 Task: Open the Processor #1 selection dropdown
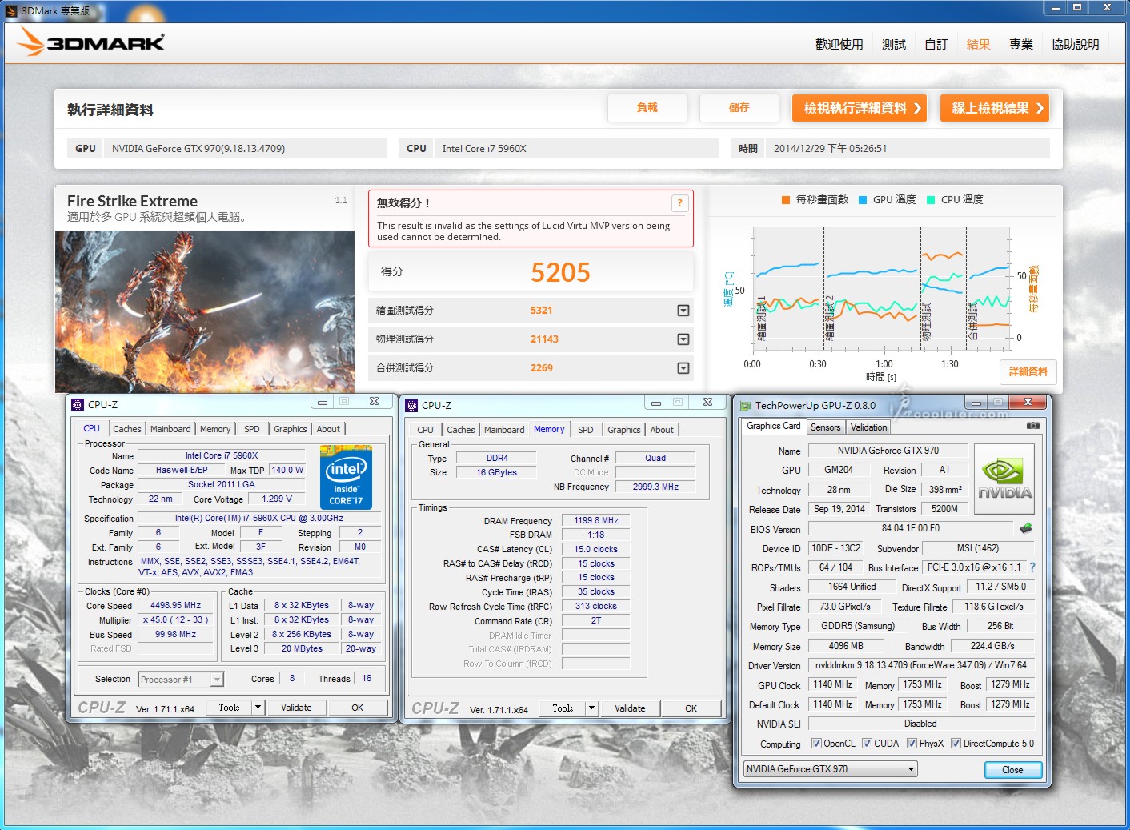[217, 680]
